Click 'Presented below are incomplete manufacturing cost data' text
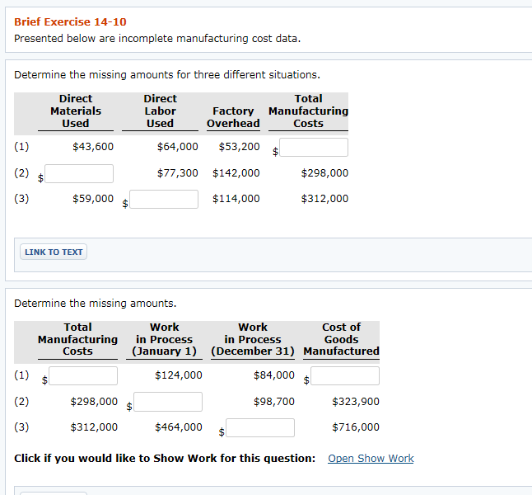The height and width of the screenshot is (495, 532). click(x=157, y=39)
